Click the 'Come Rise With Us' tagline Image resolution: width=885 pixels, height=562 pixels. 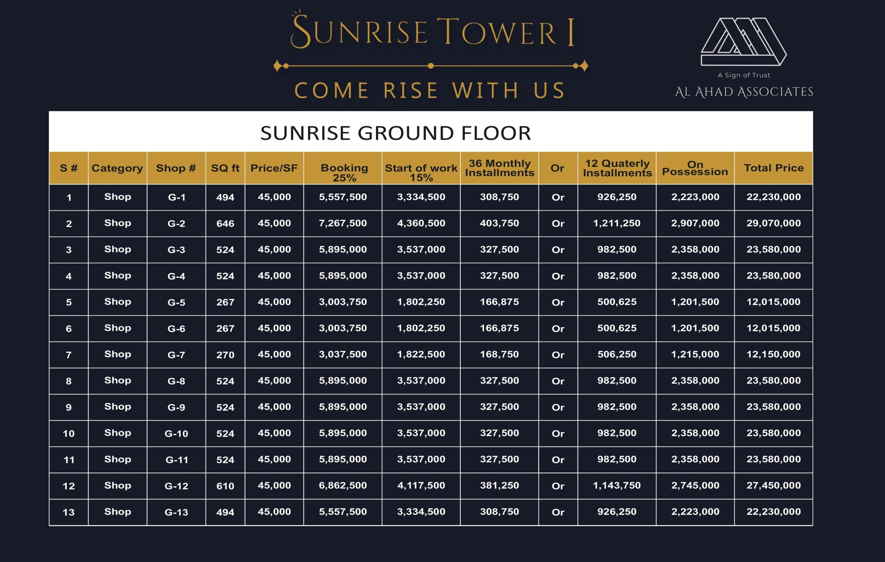430,91
